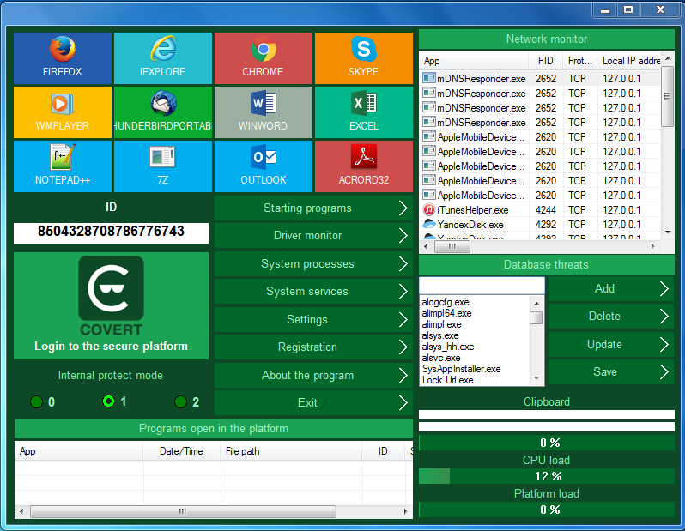Sort Network monitor by Prot... column

580,61
